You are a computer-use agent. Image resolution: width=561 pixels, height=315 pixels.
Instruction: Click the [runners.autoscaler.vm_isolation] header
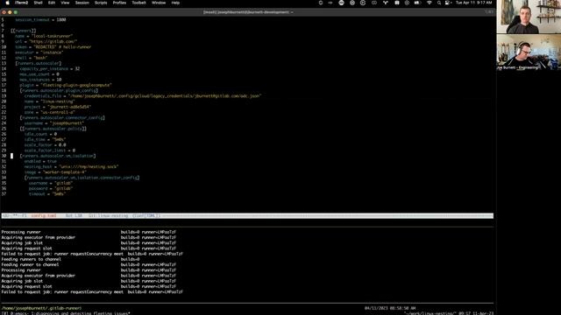[x=58, y=156]
